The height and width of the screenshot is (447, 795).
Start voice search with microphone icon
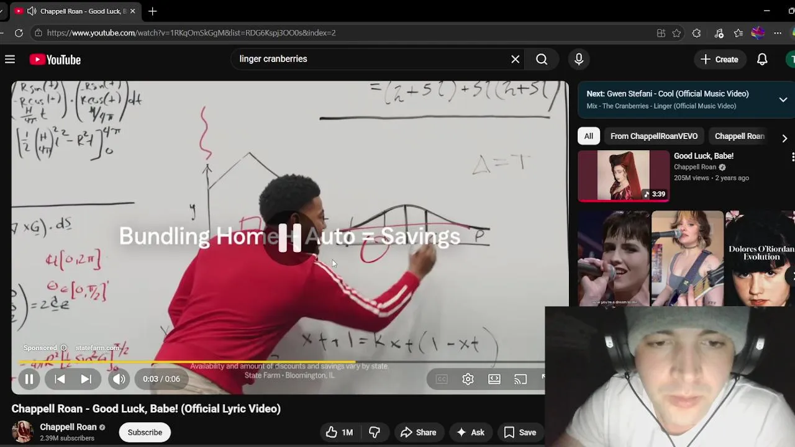pos(579,59)
